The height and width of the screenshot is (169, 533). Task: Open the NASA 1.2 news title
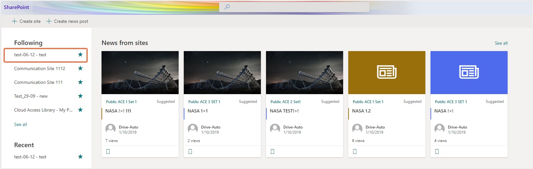coord(361,111)
